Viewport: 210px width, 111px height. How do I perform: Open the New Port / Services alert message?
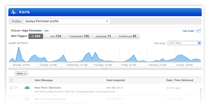click(48, 88)
